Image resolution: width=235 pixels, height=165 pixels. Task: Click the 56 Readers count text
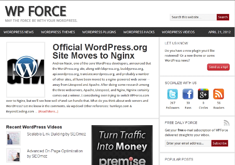[219, 105]
